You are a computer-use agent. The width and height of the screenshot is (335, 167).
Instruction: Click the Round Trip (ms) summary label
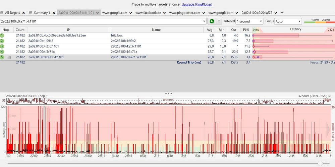tap(189, 63)
